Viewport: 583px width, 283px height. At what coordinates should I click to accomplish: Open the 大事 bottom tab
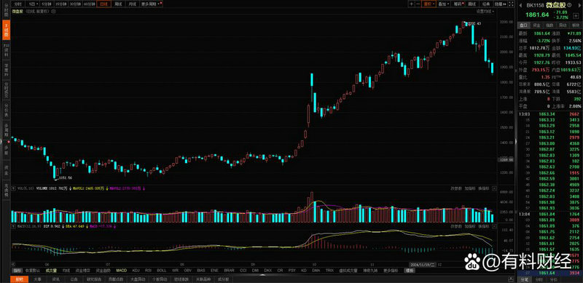click(x=37, y=279)
